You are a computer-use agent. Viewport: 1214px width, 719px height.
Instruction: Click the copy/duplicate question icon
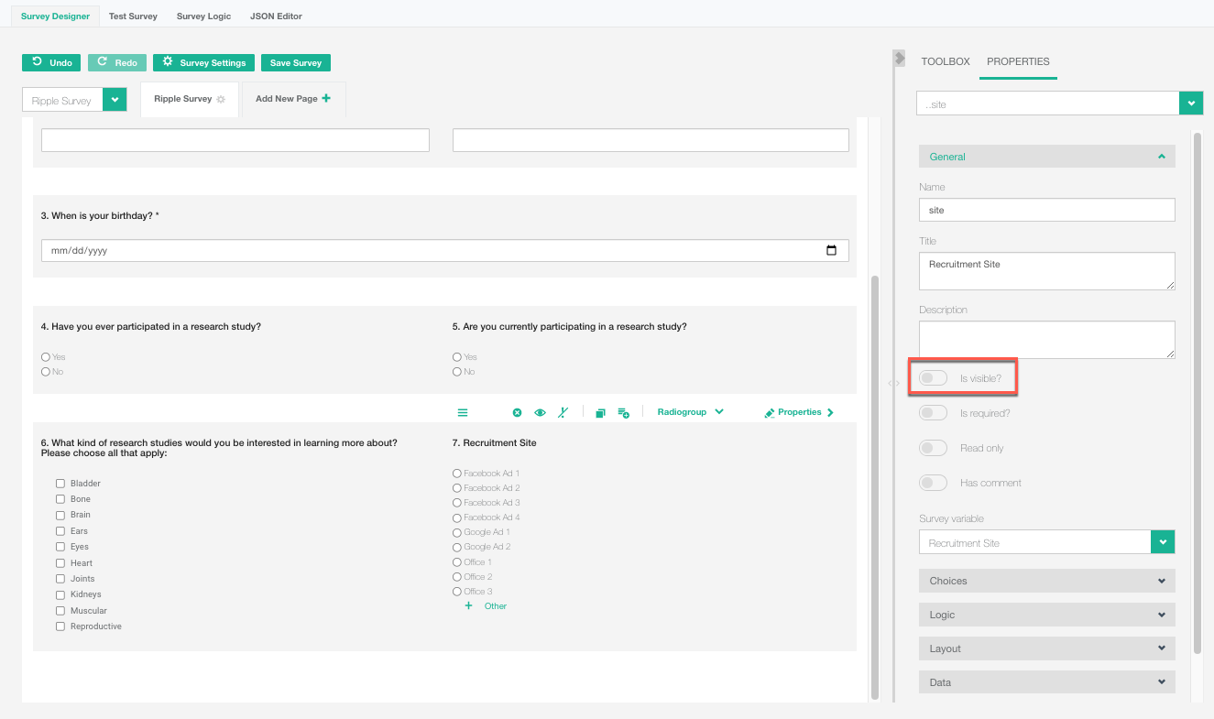[x=600, y=413]
